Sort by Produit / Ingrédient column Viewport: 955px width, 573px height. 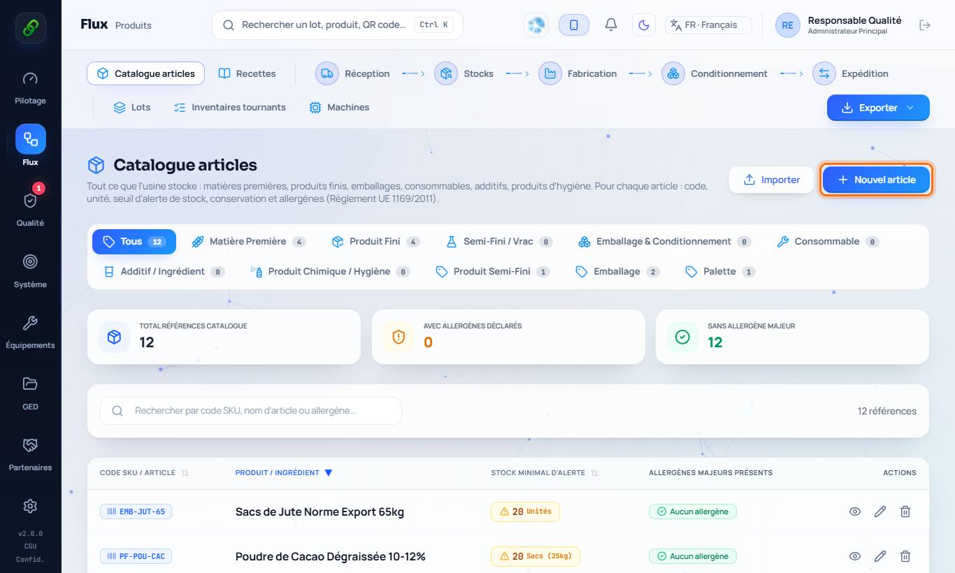coord(284,473)
